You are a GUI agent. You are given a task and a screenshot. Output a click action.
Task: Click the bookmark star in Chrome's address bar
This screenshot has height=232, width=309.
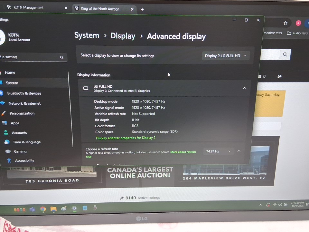point(285,23)
